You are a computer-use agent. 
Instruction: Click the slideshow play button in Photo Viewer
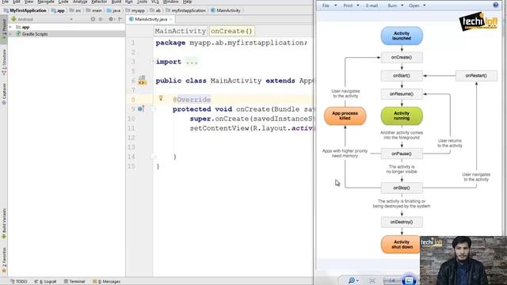409,280
